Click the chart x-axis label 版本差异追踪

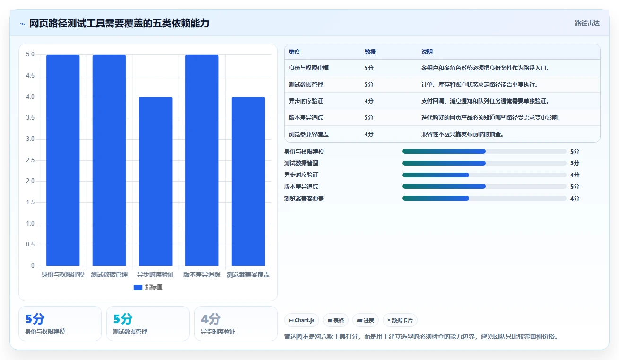pyautogui.click(x=202, y=274)
